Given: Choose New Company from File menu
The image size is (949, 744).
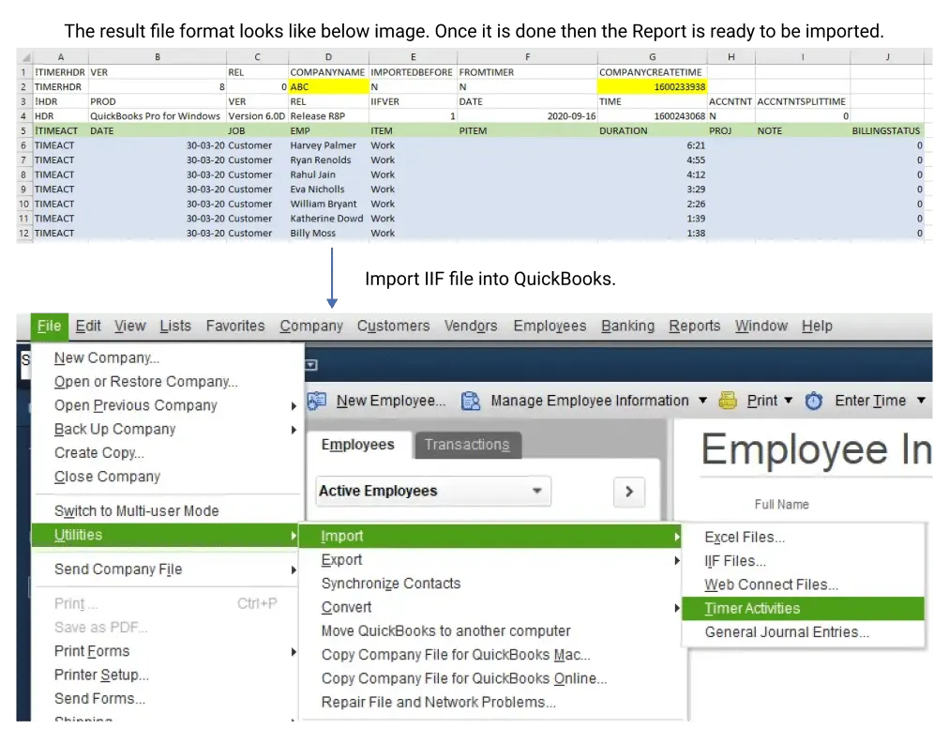Looking at the screenshot, I should pos(165,358).
